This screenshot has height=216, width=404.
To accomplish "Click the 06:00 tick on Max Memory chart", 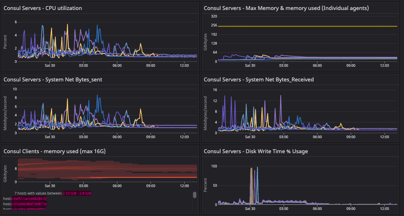I will click(317, 65).
